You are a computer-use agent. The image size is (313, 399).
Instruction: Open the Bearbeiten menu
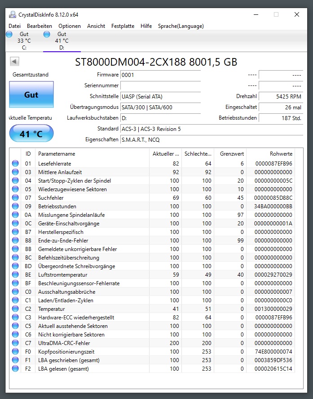tap(40, 26)
